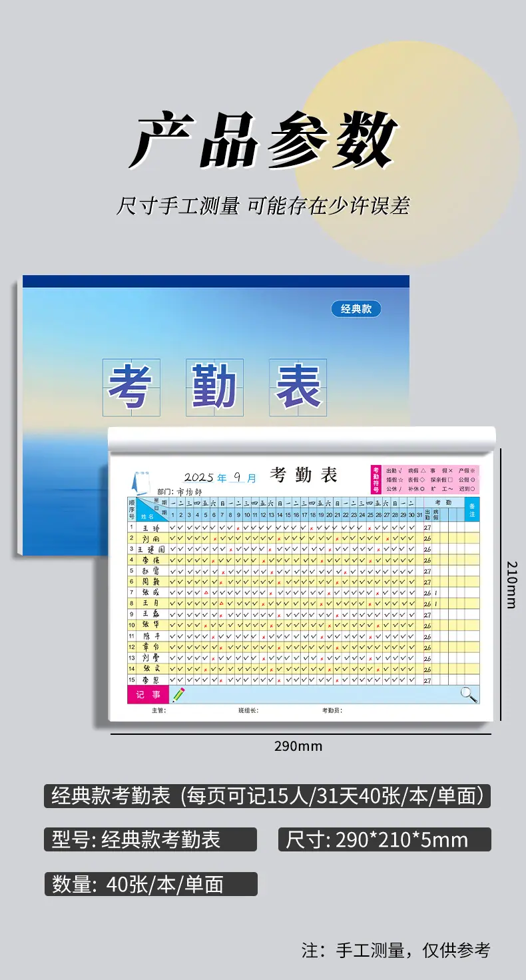The height and width of the screenshot is (980, 526).
Task: Click the pencil icon beside 记事
Action: click(178, 695)
